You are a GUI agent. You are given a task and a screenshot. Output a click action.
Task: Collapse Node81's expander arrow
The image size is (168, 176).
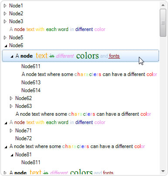pyautogui.click(x=12, y=155)
